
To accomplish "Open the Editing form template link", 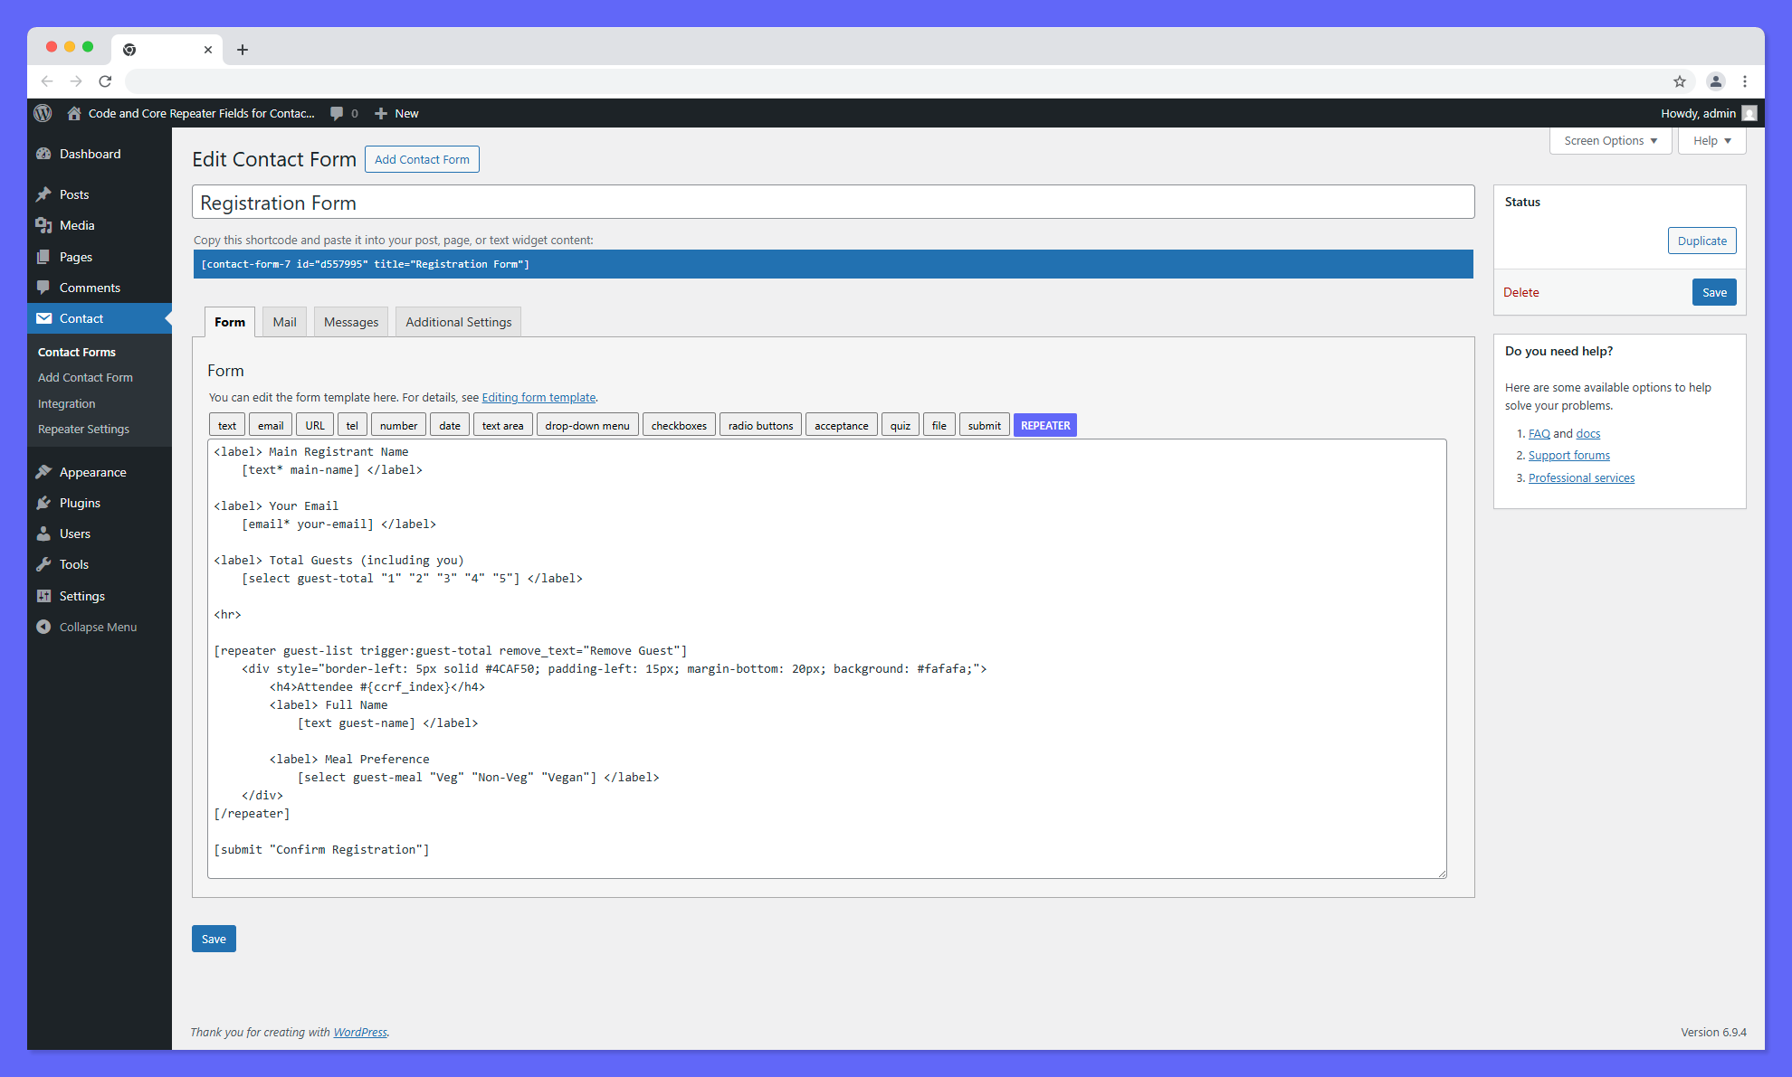I will (539, 397).
